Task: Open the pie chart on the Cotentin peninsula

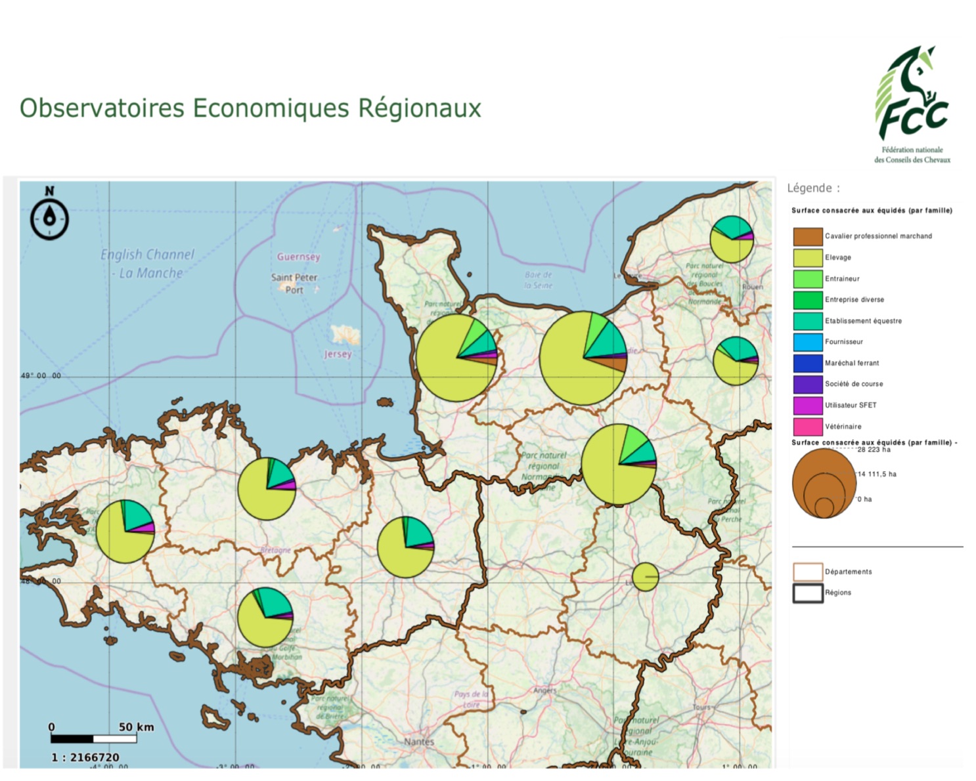Action: tap(457, 358)
